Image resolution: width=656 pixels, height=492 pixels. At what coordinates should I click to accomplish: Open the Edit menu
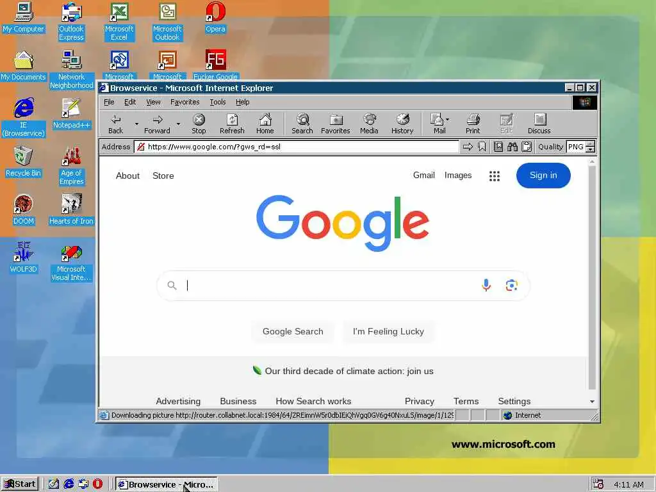click(130, 102)
